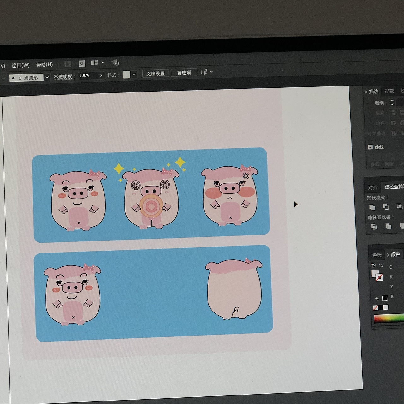Open the 样式 style dropdown
Viewport: 404px width, 404px height.
pos(133,74)
